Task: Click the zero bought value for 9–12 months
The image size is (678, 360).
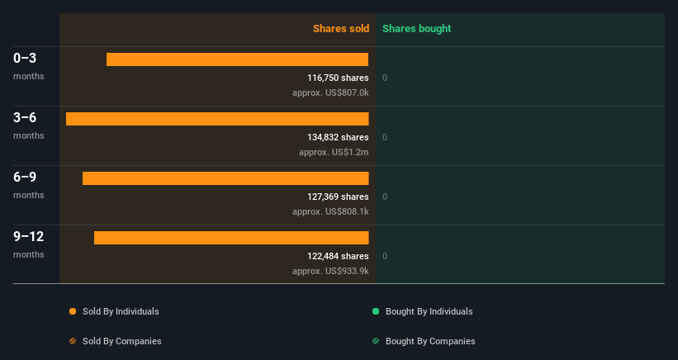Action: pos(385,256)
